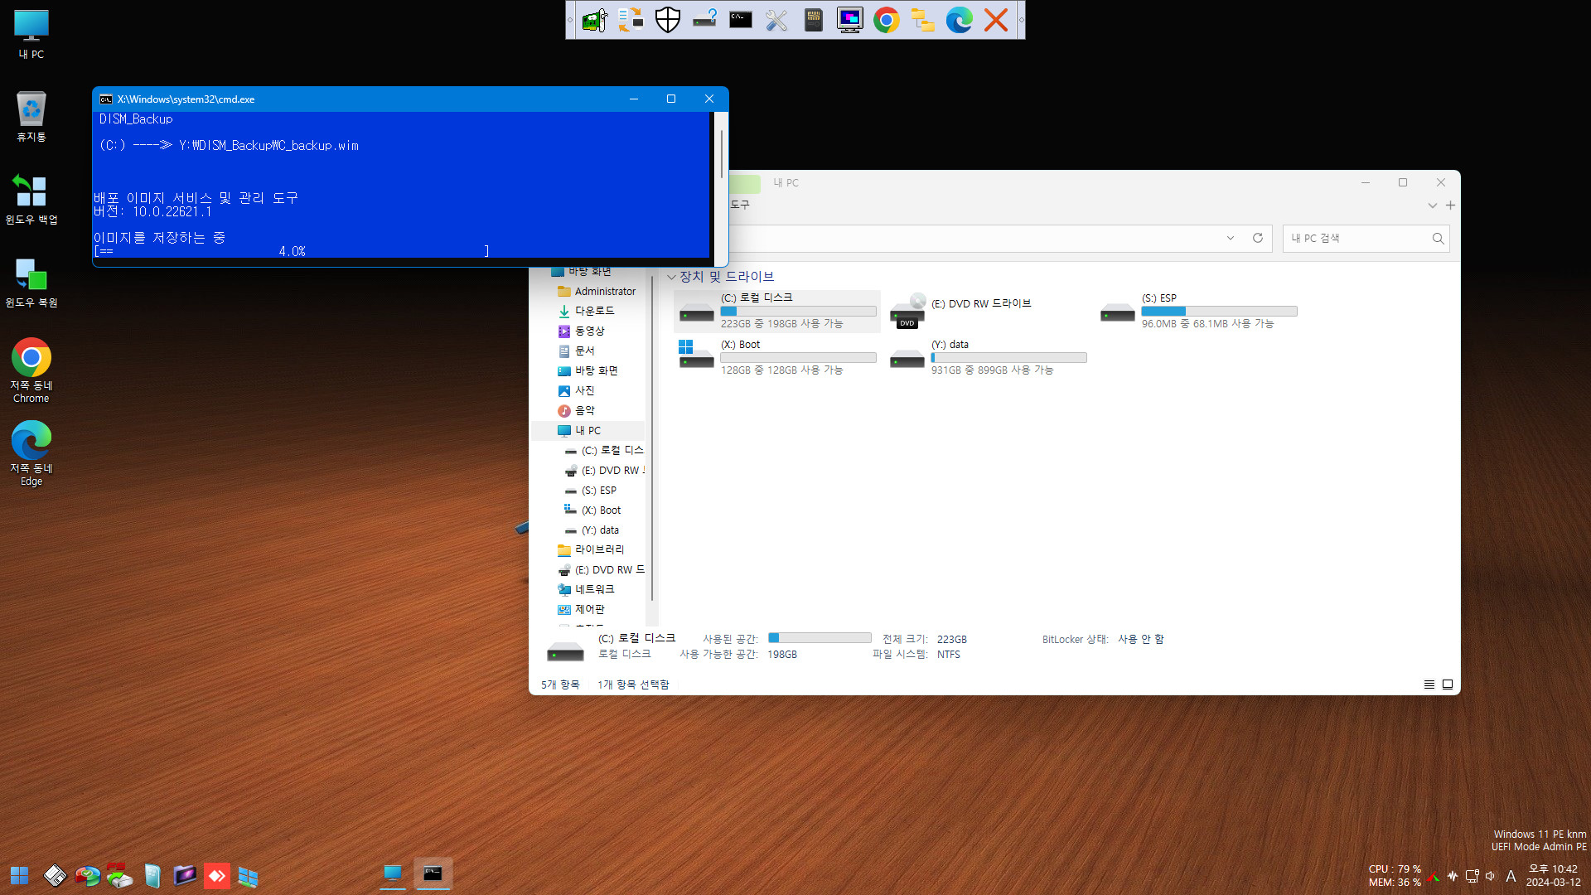Click the 내 PC tab title in explorer
The image size is (1591, 895).
coord(786,183)
